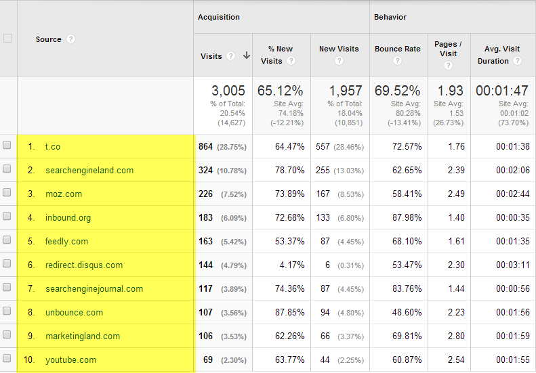Click the sort arrow in the Visits column
Screen dimensions: 536x373
[x=247, y=56]
